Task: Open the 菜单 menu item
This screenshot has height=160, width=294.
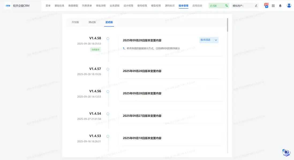Action: [x=48, y=6]
